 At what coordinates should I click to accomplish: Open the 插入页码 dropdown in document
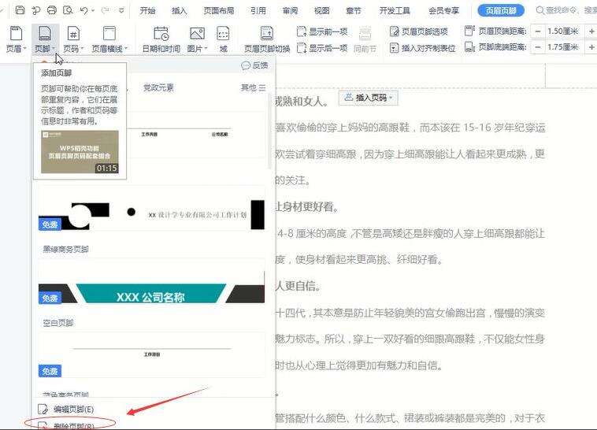tap(369, 98)
